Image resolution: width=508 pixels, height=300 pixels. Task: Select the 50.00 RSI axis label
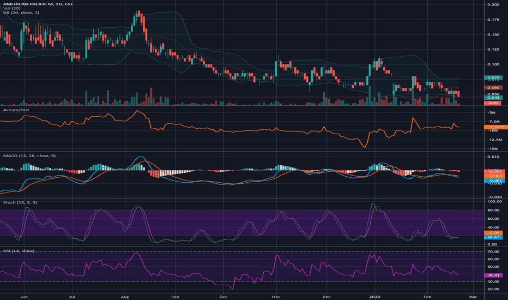click(x=494, y=267)
